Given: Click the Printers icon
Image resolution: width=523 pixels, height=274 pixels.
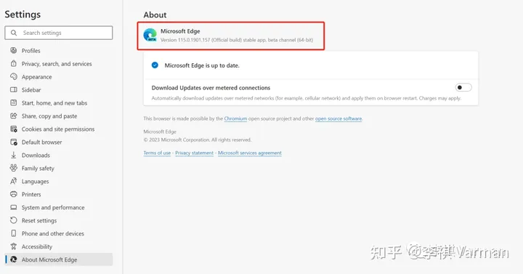Looking at the screenshot, I should tap(14, 194).
